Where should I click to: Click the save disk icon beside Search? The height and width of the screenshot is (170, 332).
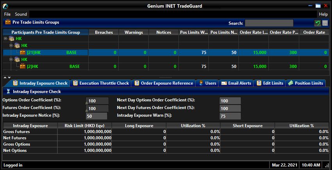[325, 23]
